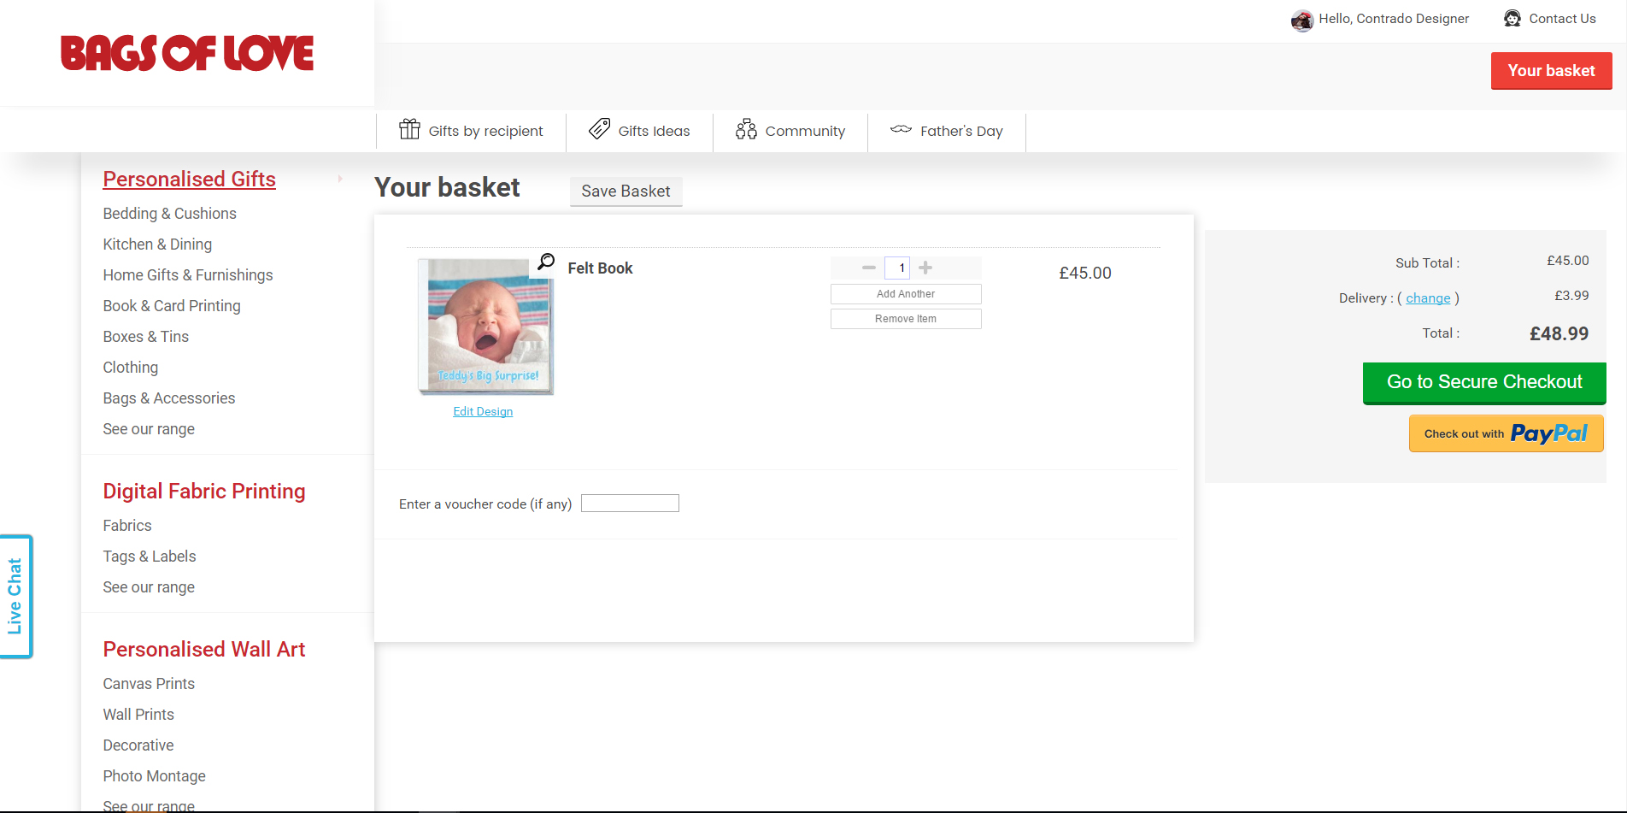Click the gift box icon in navigation

pos(410,129)
